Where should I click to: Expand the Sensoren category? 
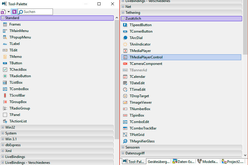[123, 147]
